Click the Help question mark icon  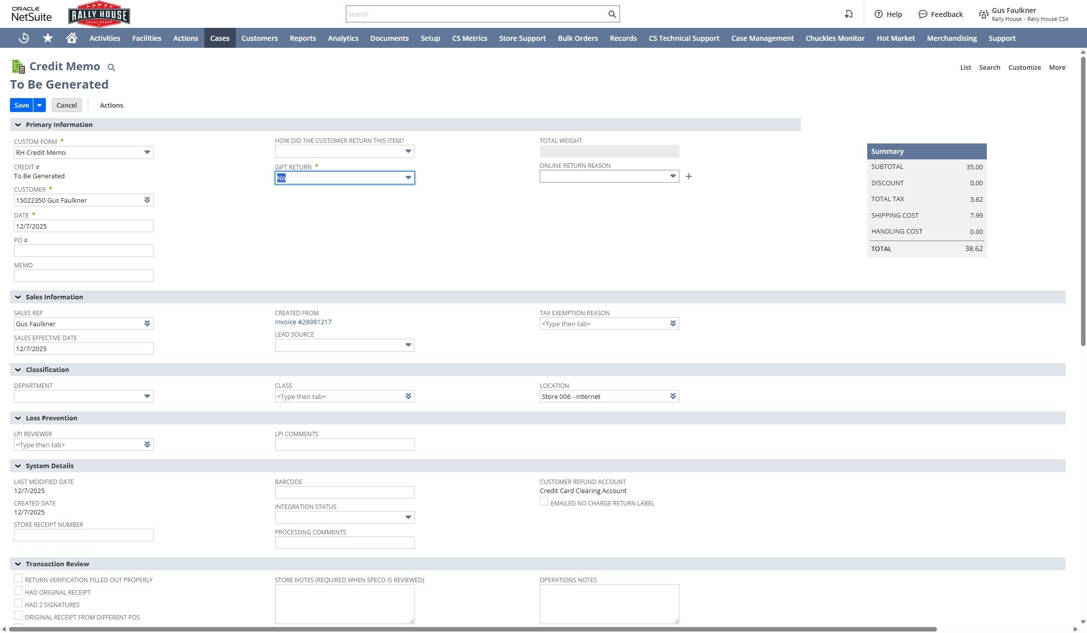pyautogui.click(x=879, y=14)
